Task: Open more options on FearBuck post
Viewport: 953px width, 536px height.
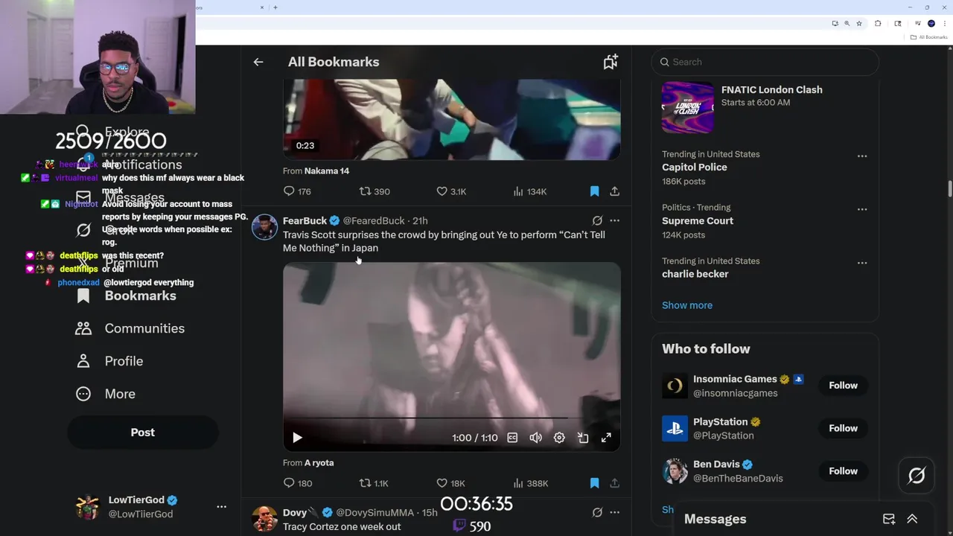Action: click(614, 220)
